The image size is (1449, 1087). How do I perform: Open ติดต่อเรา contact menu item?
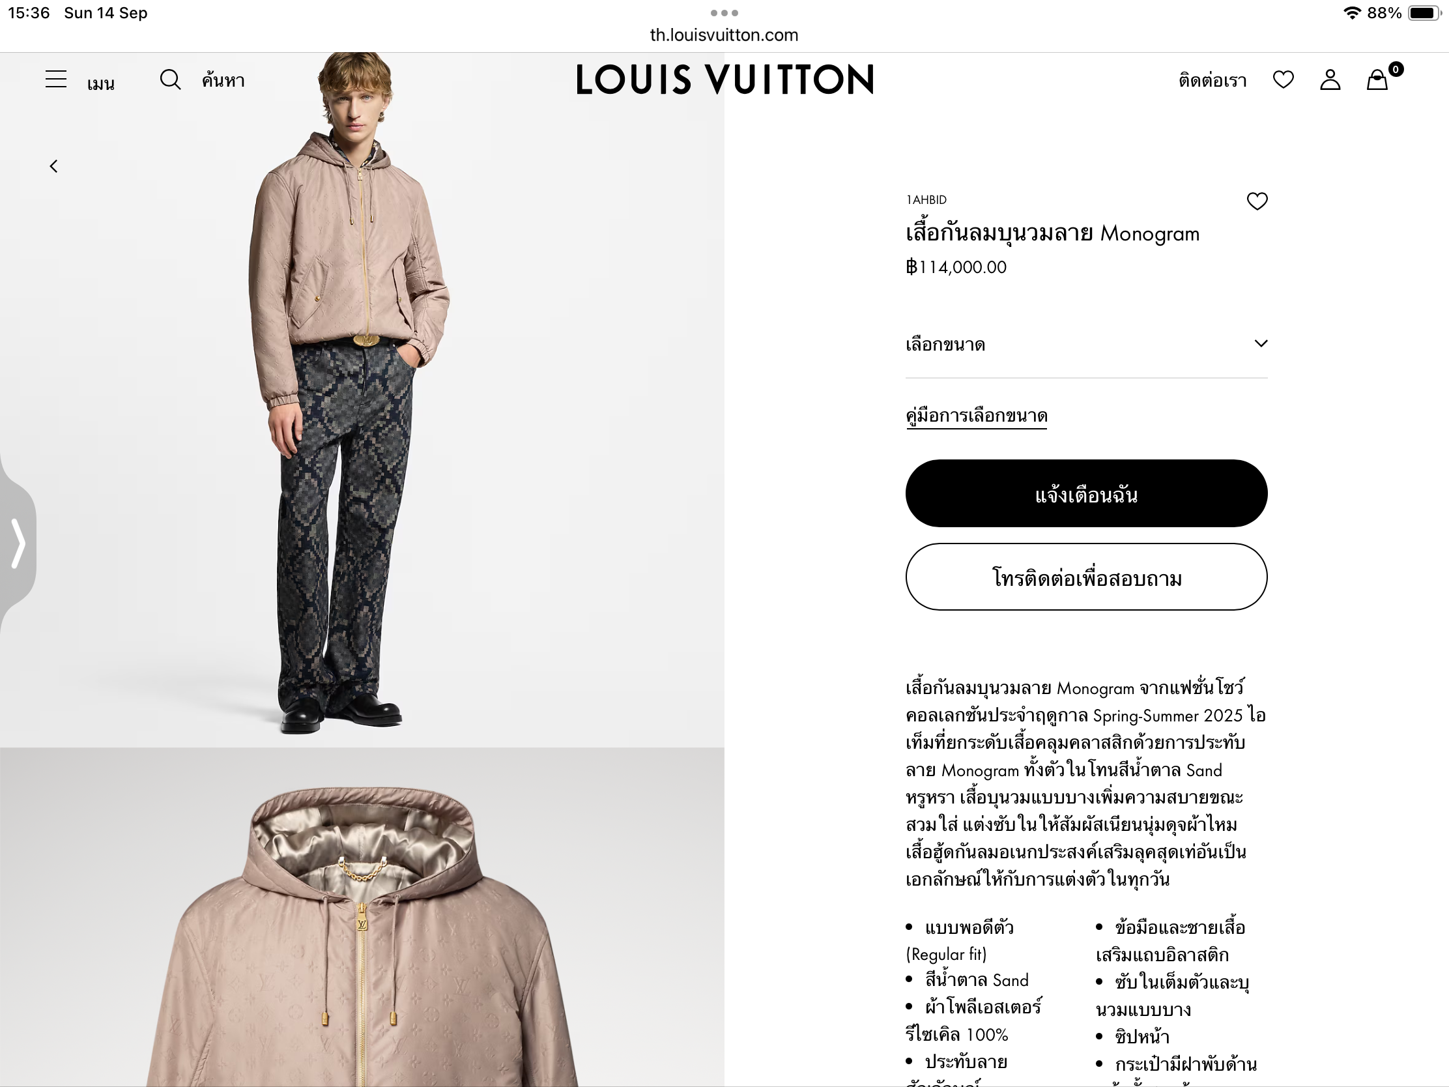(1212, 81)
